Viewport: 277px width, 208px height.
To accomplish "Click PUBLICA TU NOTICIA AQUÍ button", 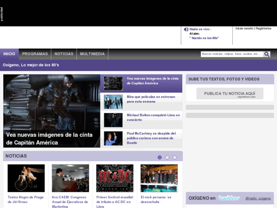I will tap(230, 94).
